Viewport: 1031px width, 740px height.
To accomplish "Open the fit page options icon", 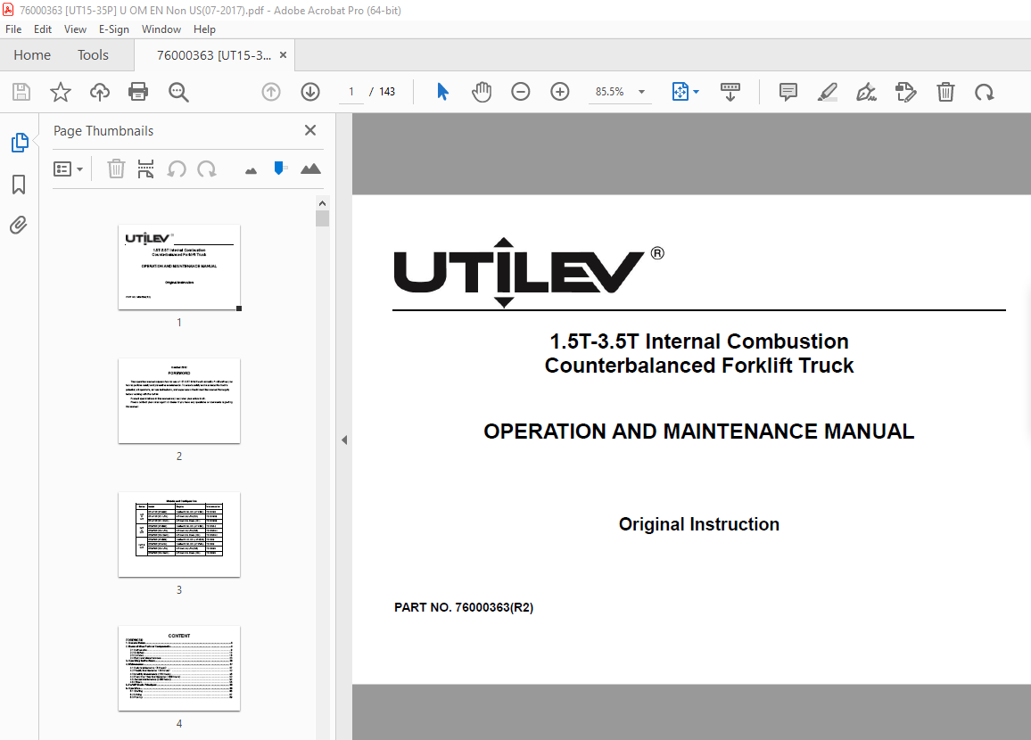I will coord(685,92).
